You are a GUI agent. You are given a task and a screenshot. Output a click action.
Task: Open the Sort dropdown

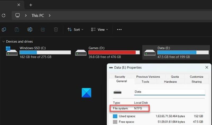pos(75,29)
